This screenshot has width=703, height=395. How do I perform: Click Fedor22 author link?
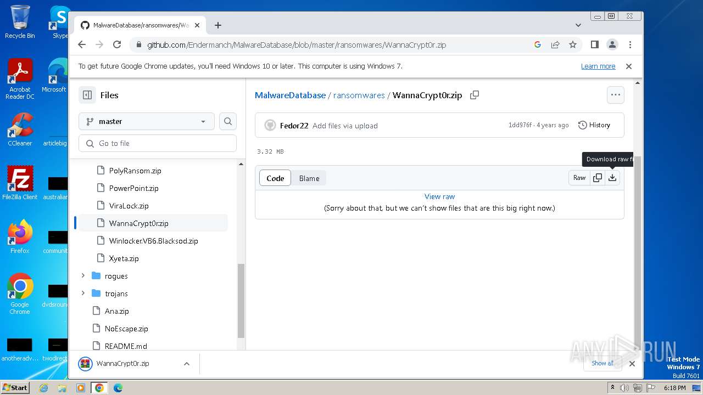coord(294,126)
